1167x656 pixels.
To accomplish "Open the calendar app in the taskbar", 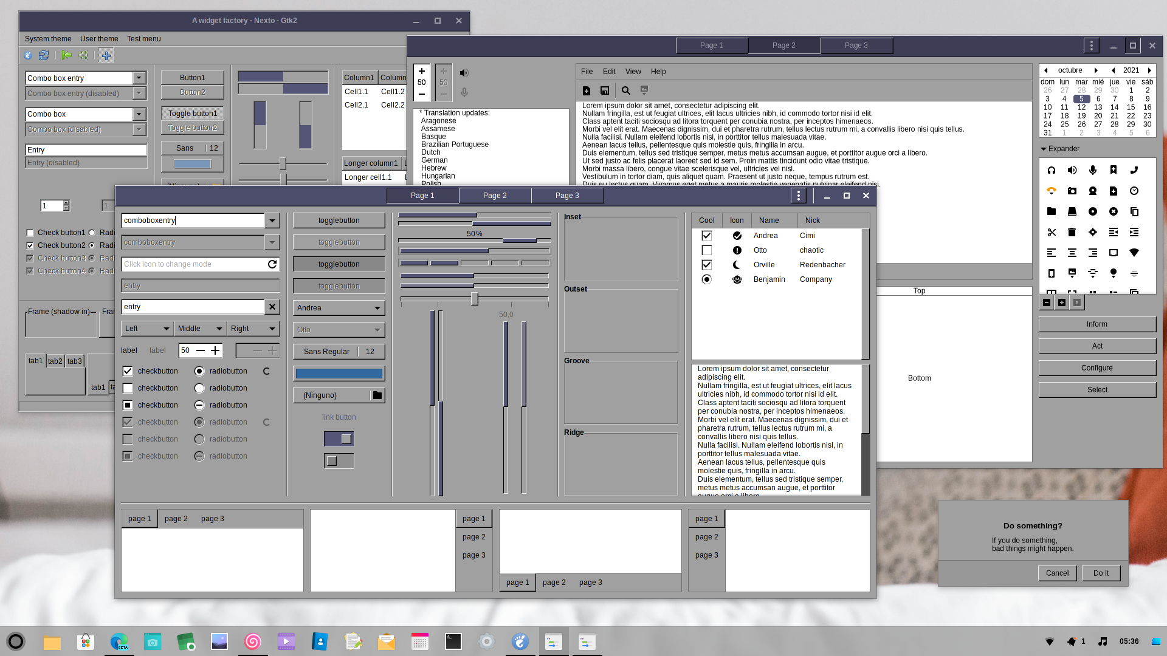I will pos(420,641).
